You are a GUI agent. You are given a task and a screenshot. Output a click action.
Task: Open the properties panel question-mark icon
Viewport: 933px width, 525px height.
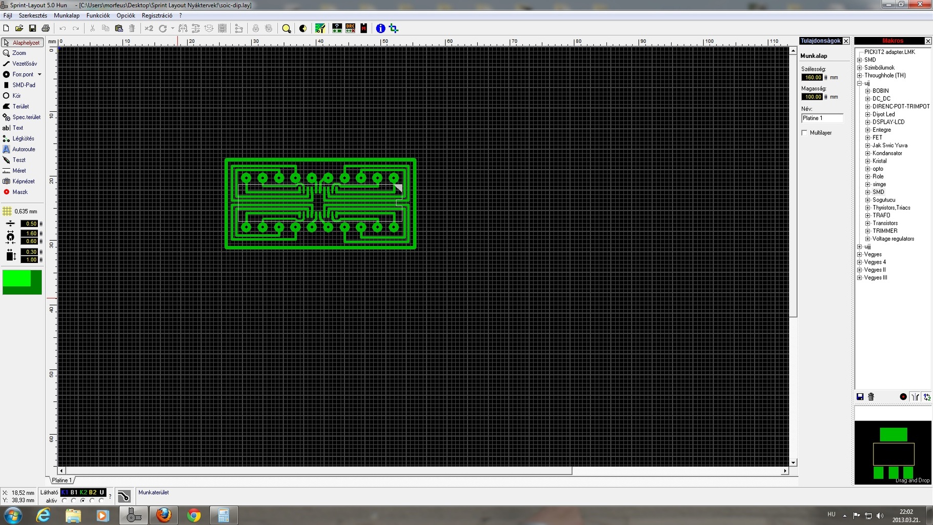pos(337,28)
